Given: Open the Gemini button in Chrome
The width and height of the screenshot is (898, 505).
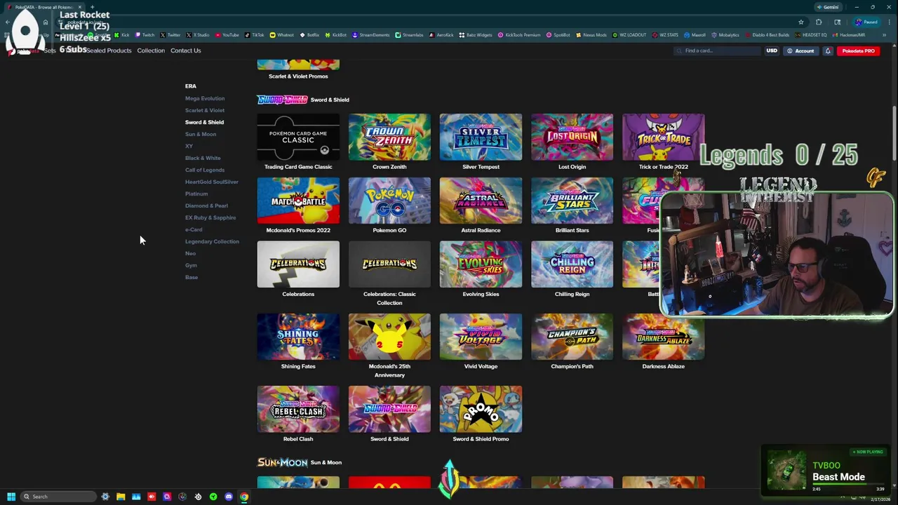Looking at the screenshot, I should click(x=828, y=7).
